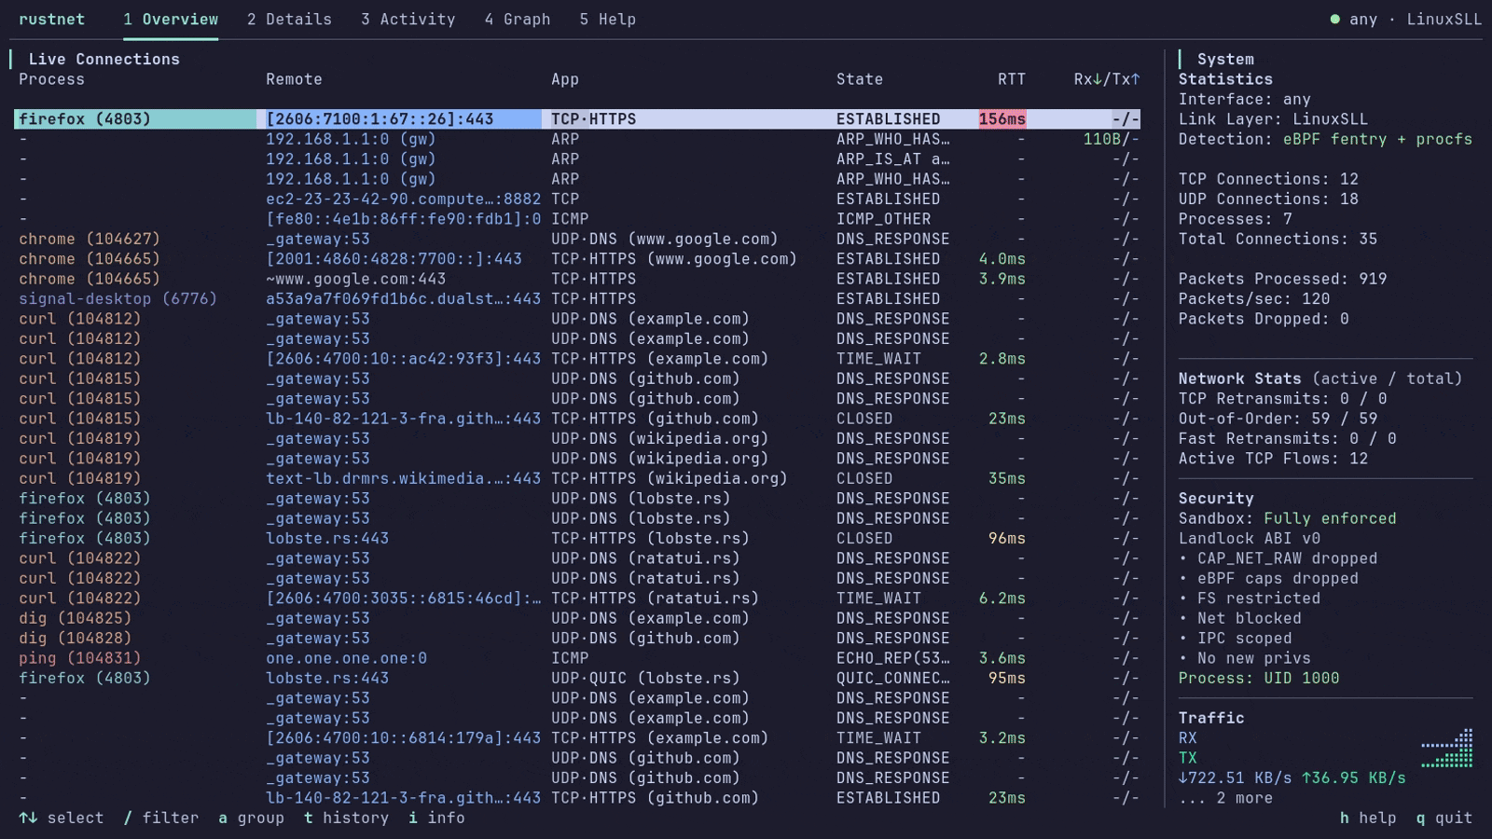Select the dig (104825) row
This screenshot has height=839, width=1492.
point(577,618)
